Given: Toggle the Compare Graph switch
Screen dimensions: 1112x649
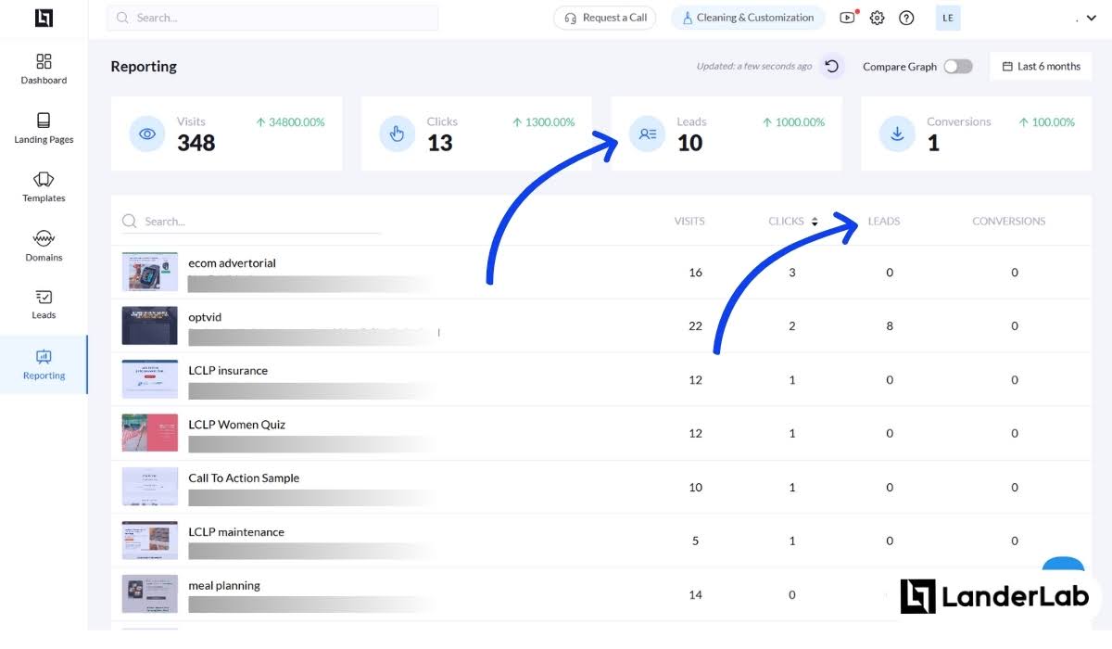Looking at the screenshot, I should 958,67.
